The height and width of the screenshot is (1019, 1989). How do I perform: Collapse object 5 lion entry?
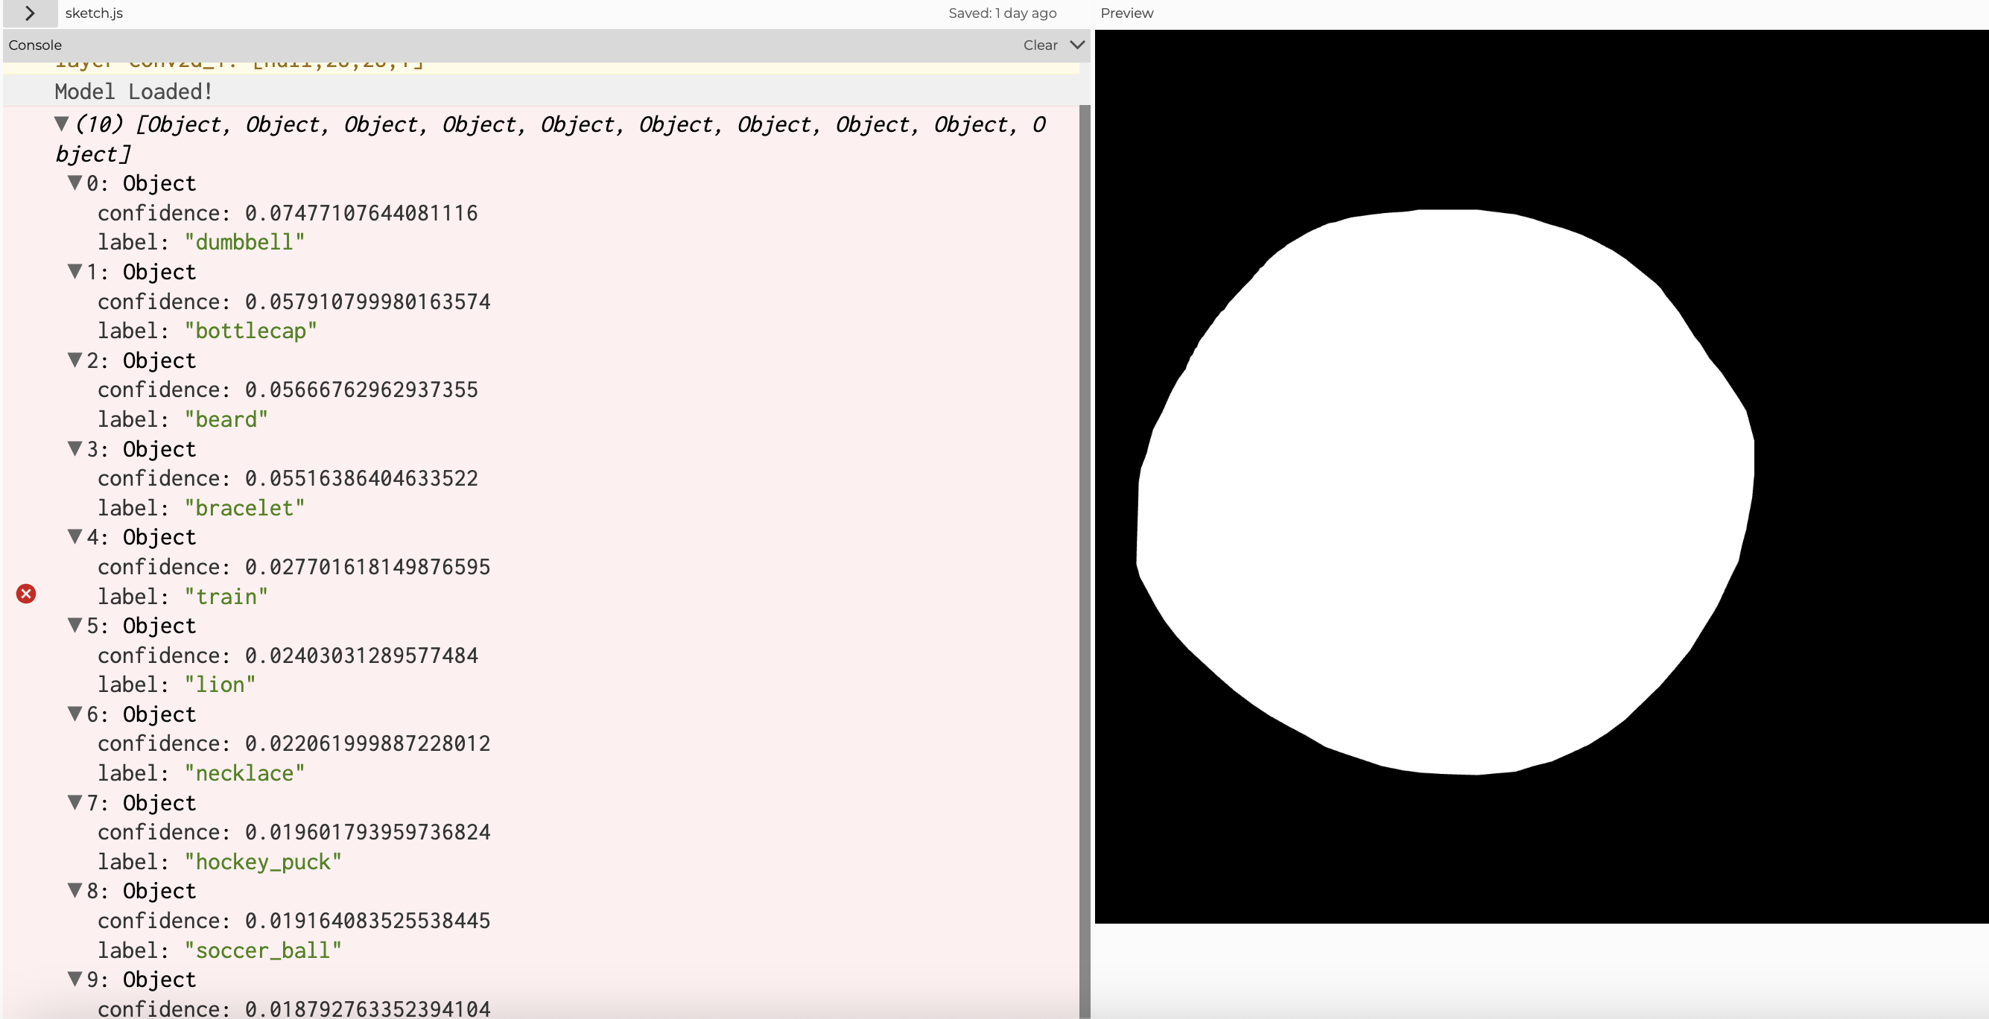click(x=75, y=625)
